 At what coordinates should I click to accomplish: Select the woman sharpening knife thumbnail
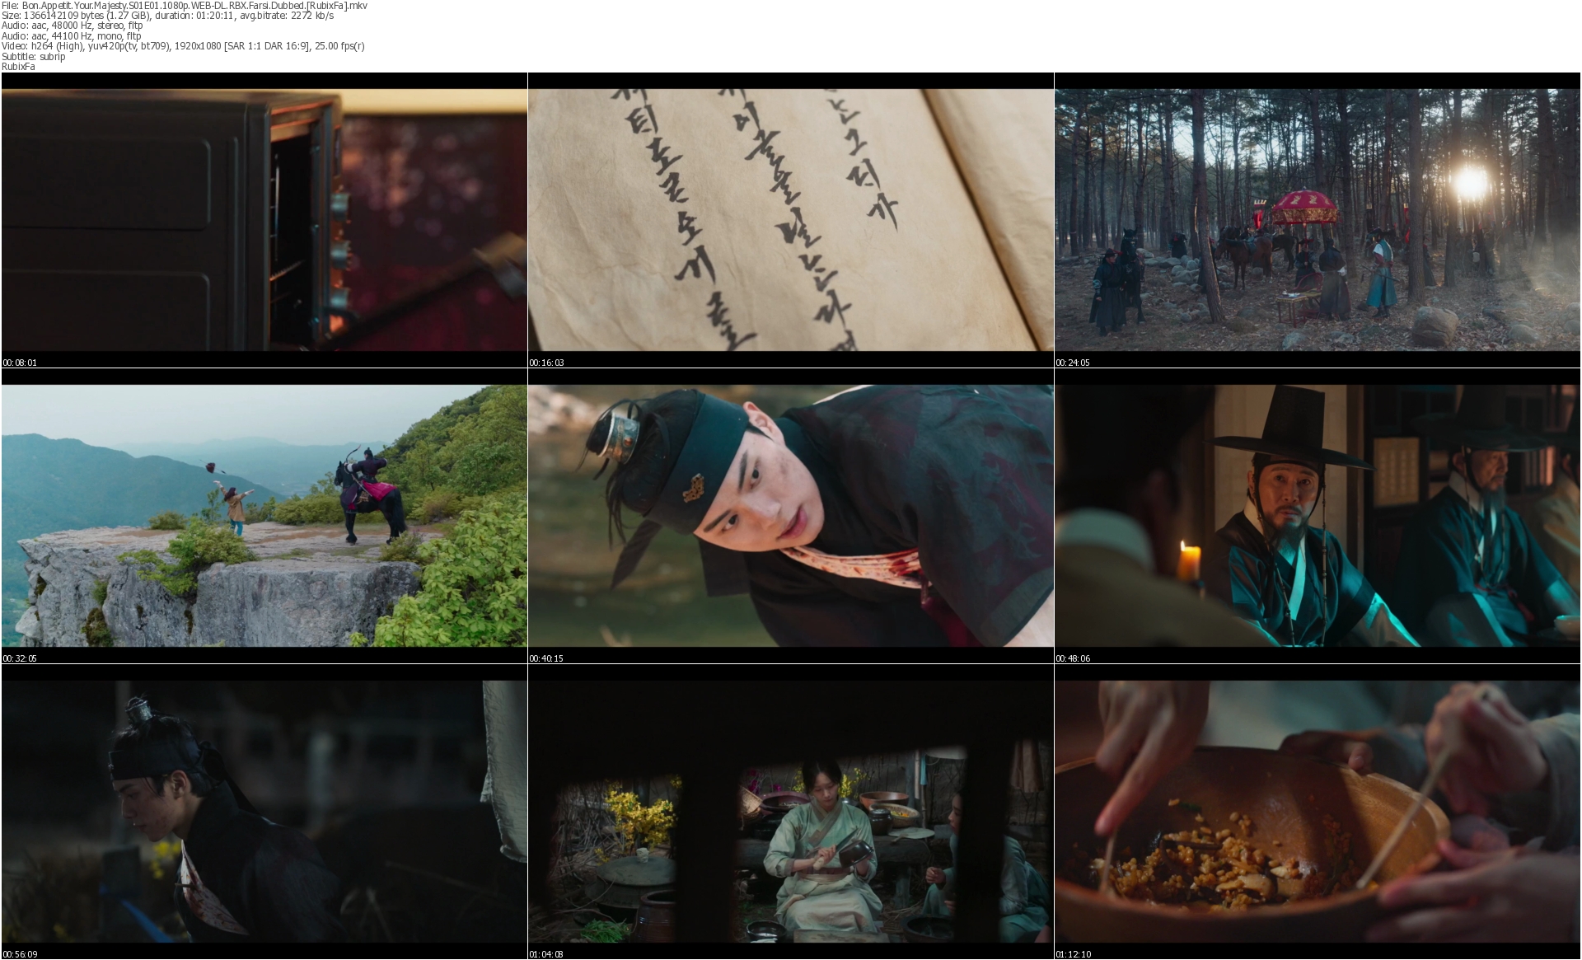point(790,811)
